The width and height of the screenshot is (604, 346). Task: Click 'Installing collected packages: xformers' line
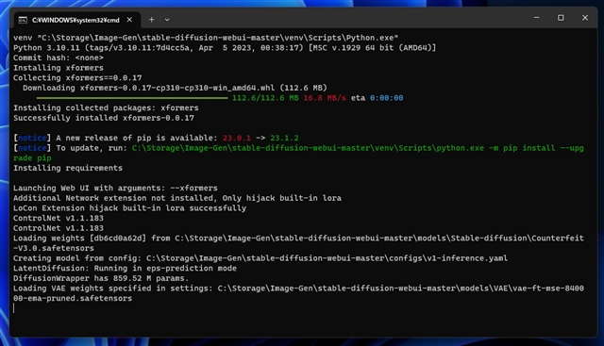click(x=106, y=107)
